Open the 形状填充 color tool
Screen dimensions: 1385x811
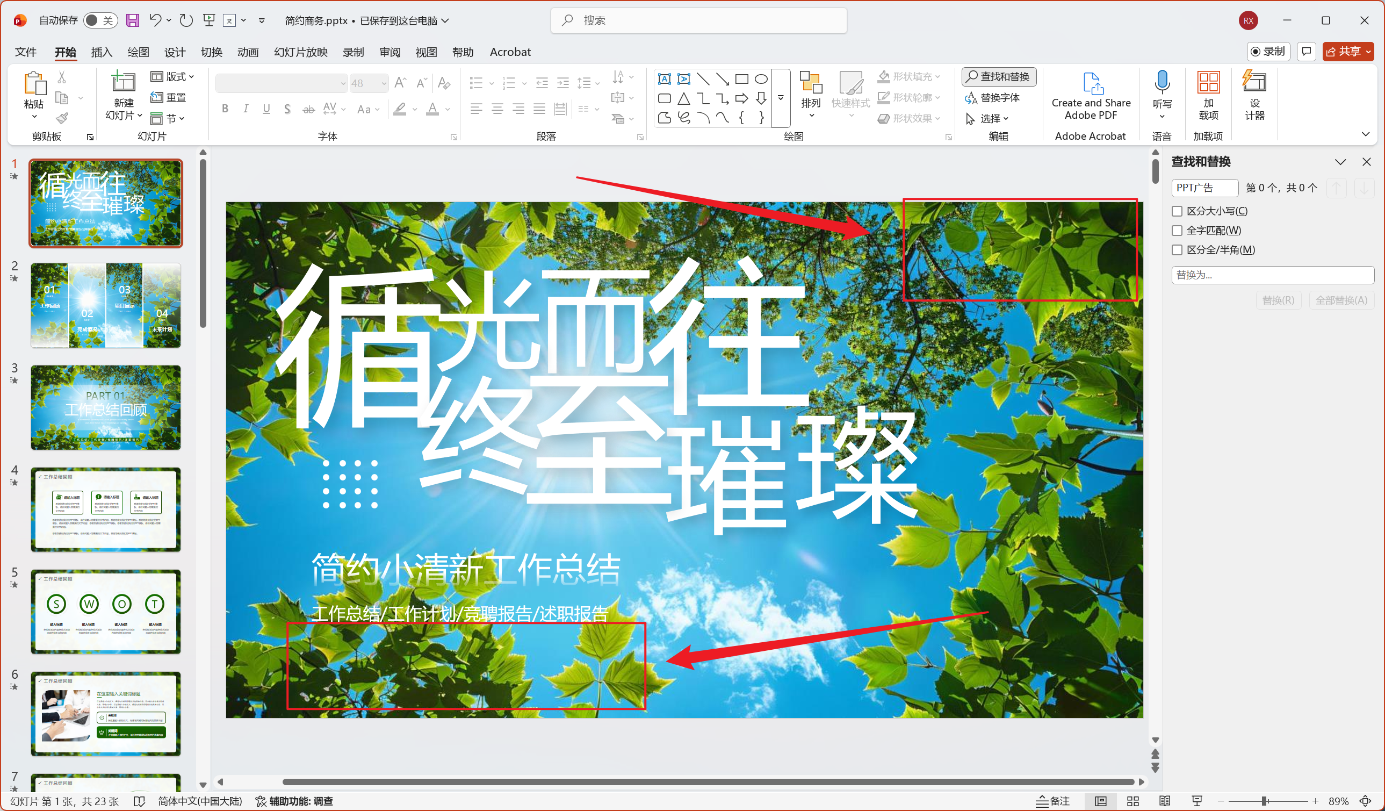(x=907, y=76)
